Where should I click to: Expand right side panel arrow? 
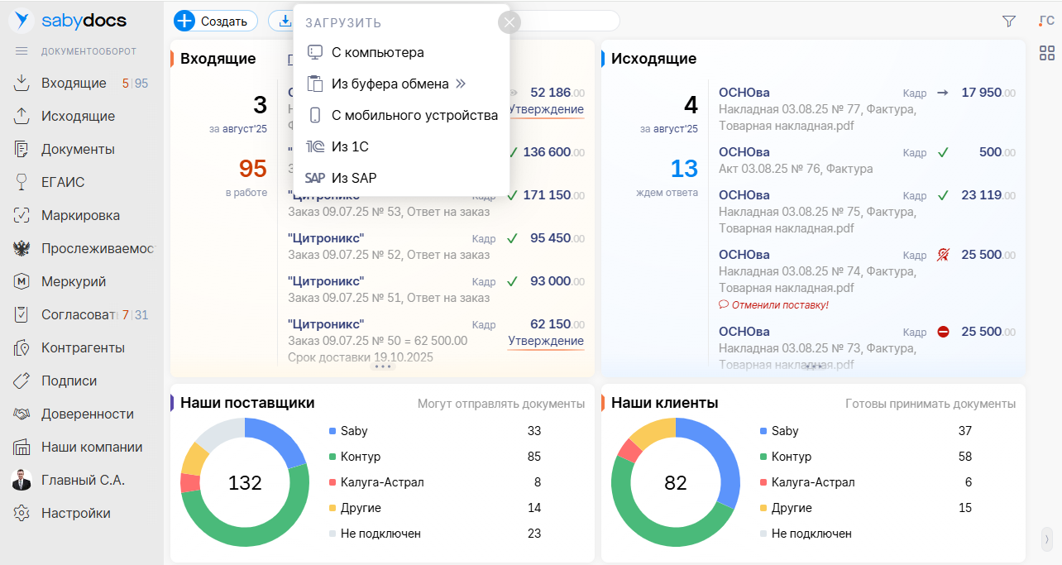click(1046, 539)
